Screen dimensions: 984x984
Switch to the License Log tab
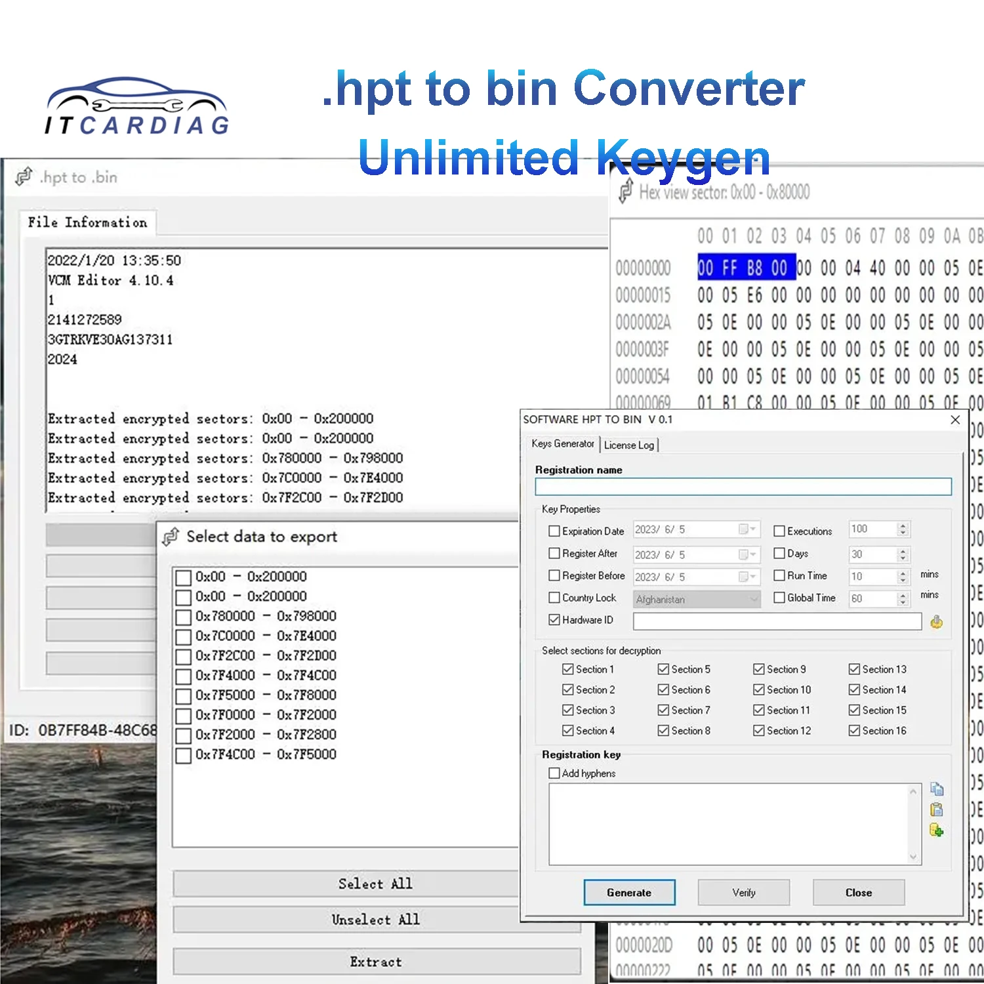point(628,445)
